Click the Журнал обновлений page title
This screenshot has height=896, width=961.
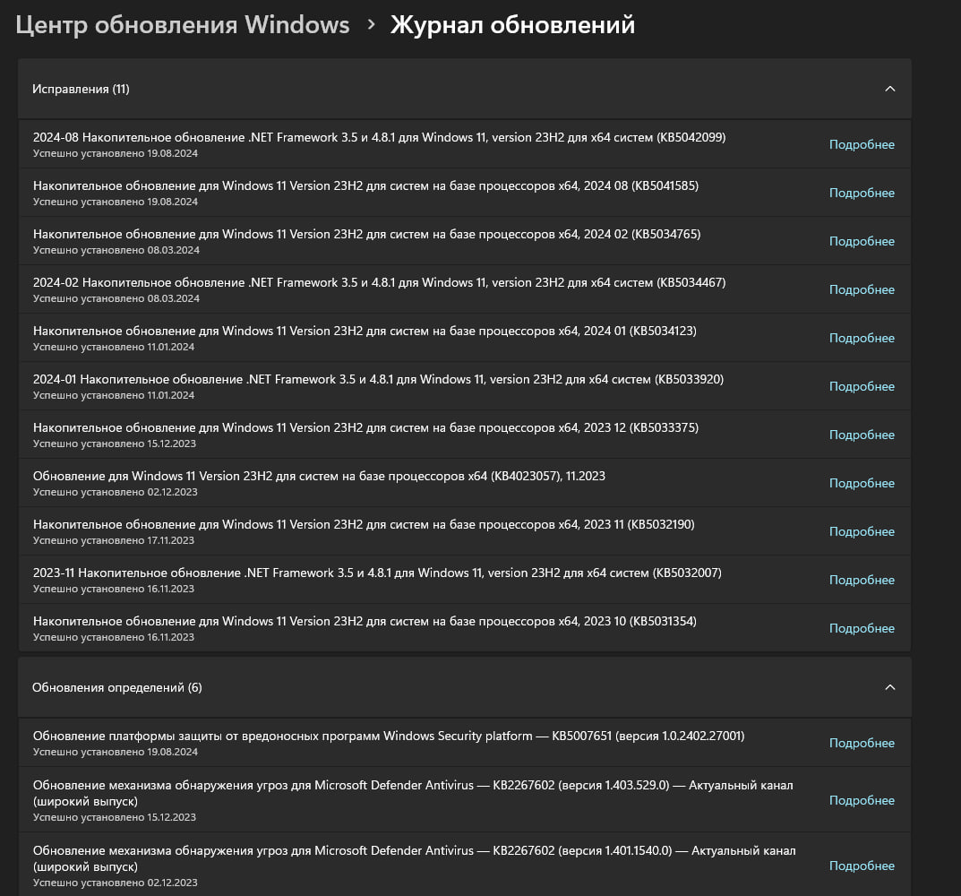(x=512, y=25)
